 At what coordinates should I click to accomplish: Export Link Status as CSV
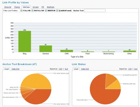(x=130, y=69)
